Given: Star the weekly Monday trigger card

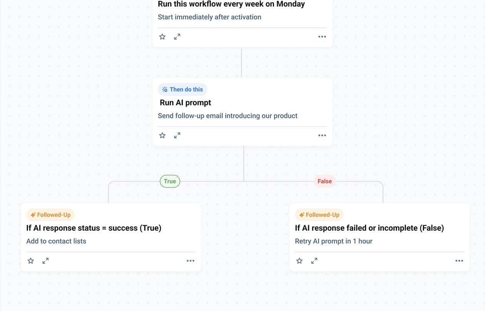Looking at the screenshot, I should pos(162,37).
